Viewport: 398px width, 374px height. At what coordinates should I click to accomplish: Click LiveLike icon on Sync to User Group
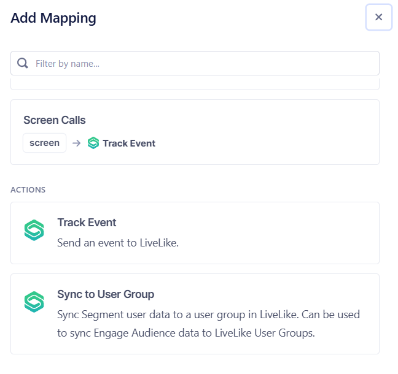(34, 302)
